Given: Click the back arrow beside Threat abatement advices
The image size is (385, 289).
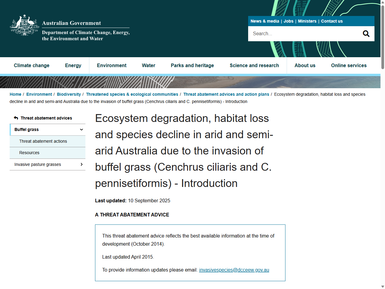Looking at the screenshot, I should (16, 118).
